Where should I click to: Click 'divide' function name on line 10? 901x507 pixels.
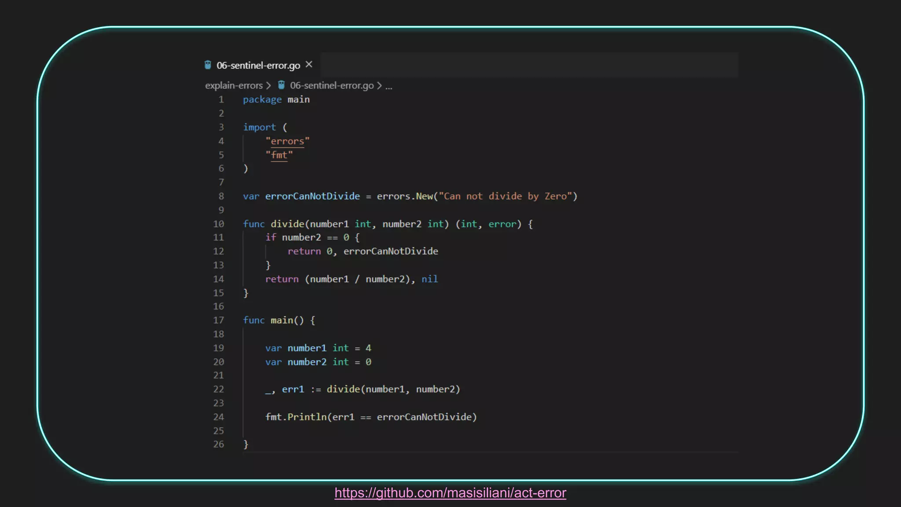pos(287,224)
